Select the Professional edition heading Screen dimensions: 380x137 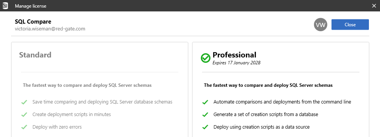click(234, 55)
